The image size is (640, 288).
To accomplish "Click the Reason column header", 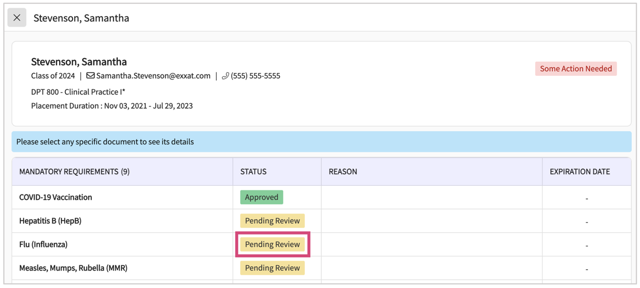I will pyautogui.click(x=343, y=172).
